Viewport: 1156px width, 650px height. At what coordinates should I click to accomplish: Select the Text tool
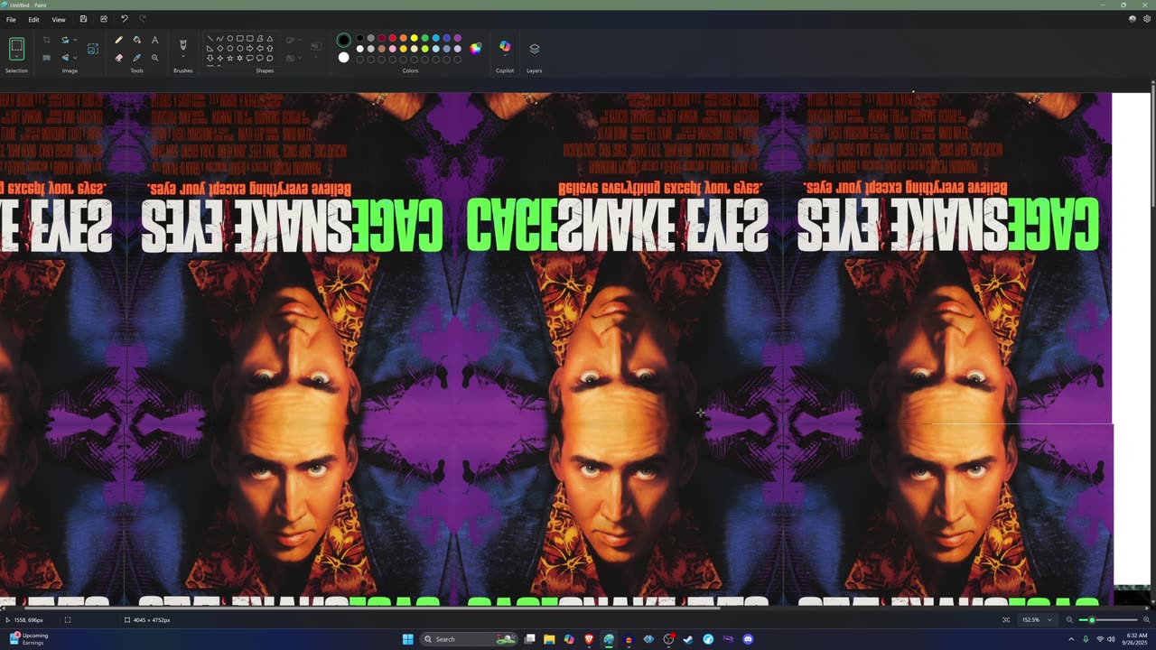point(154,40)
